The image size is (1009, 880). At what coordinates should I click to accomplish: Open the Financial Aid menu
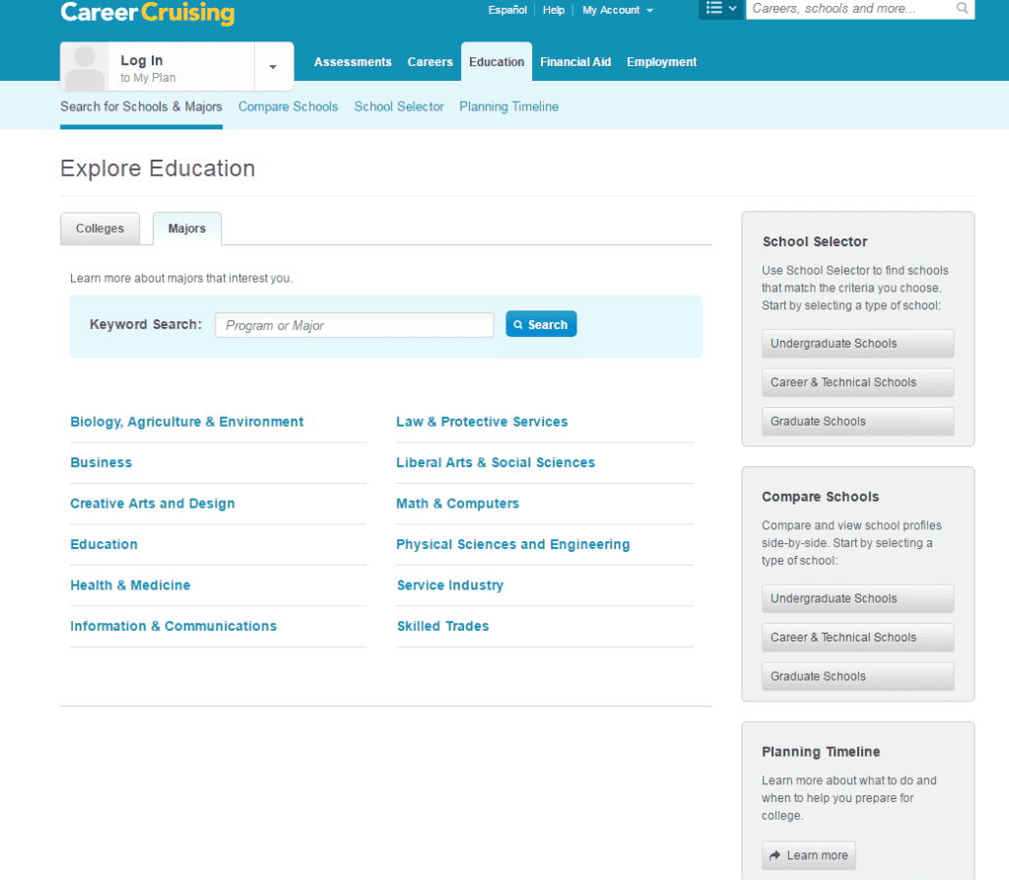575,62
